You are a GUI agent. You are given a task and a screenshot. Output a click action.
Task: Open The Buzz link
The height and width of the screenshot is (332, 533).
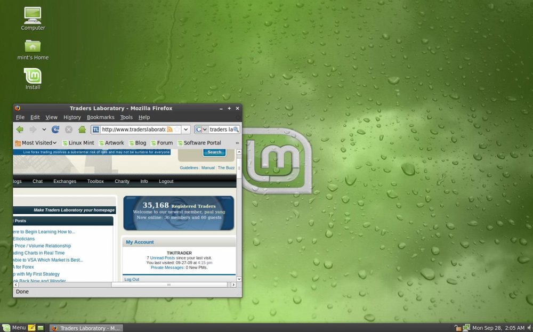[x=226, y=168]
